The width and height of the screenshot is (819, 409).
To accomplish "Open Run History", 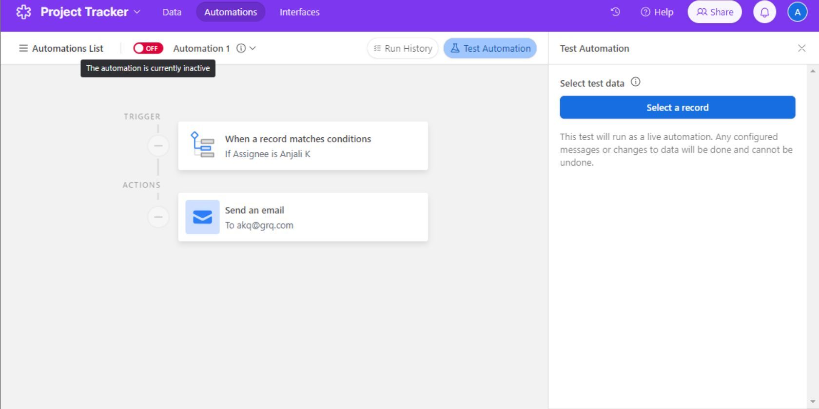I will 403,48.
